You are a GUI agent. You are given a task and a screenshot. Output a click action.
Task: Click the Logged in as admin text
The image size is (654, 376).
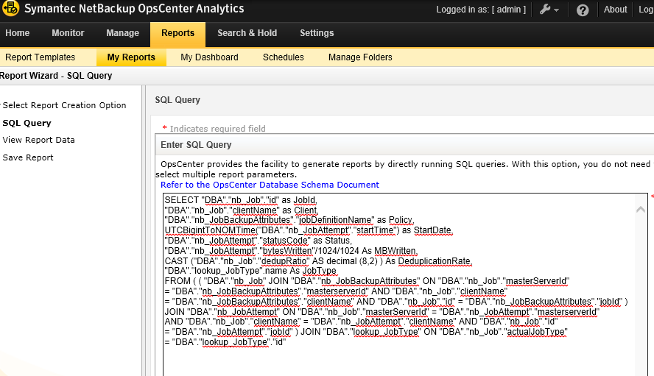(481, 9)
